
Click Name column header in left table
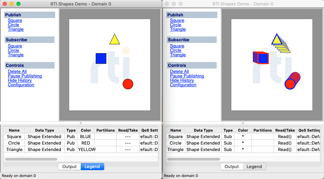tap(14, 130)
